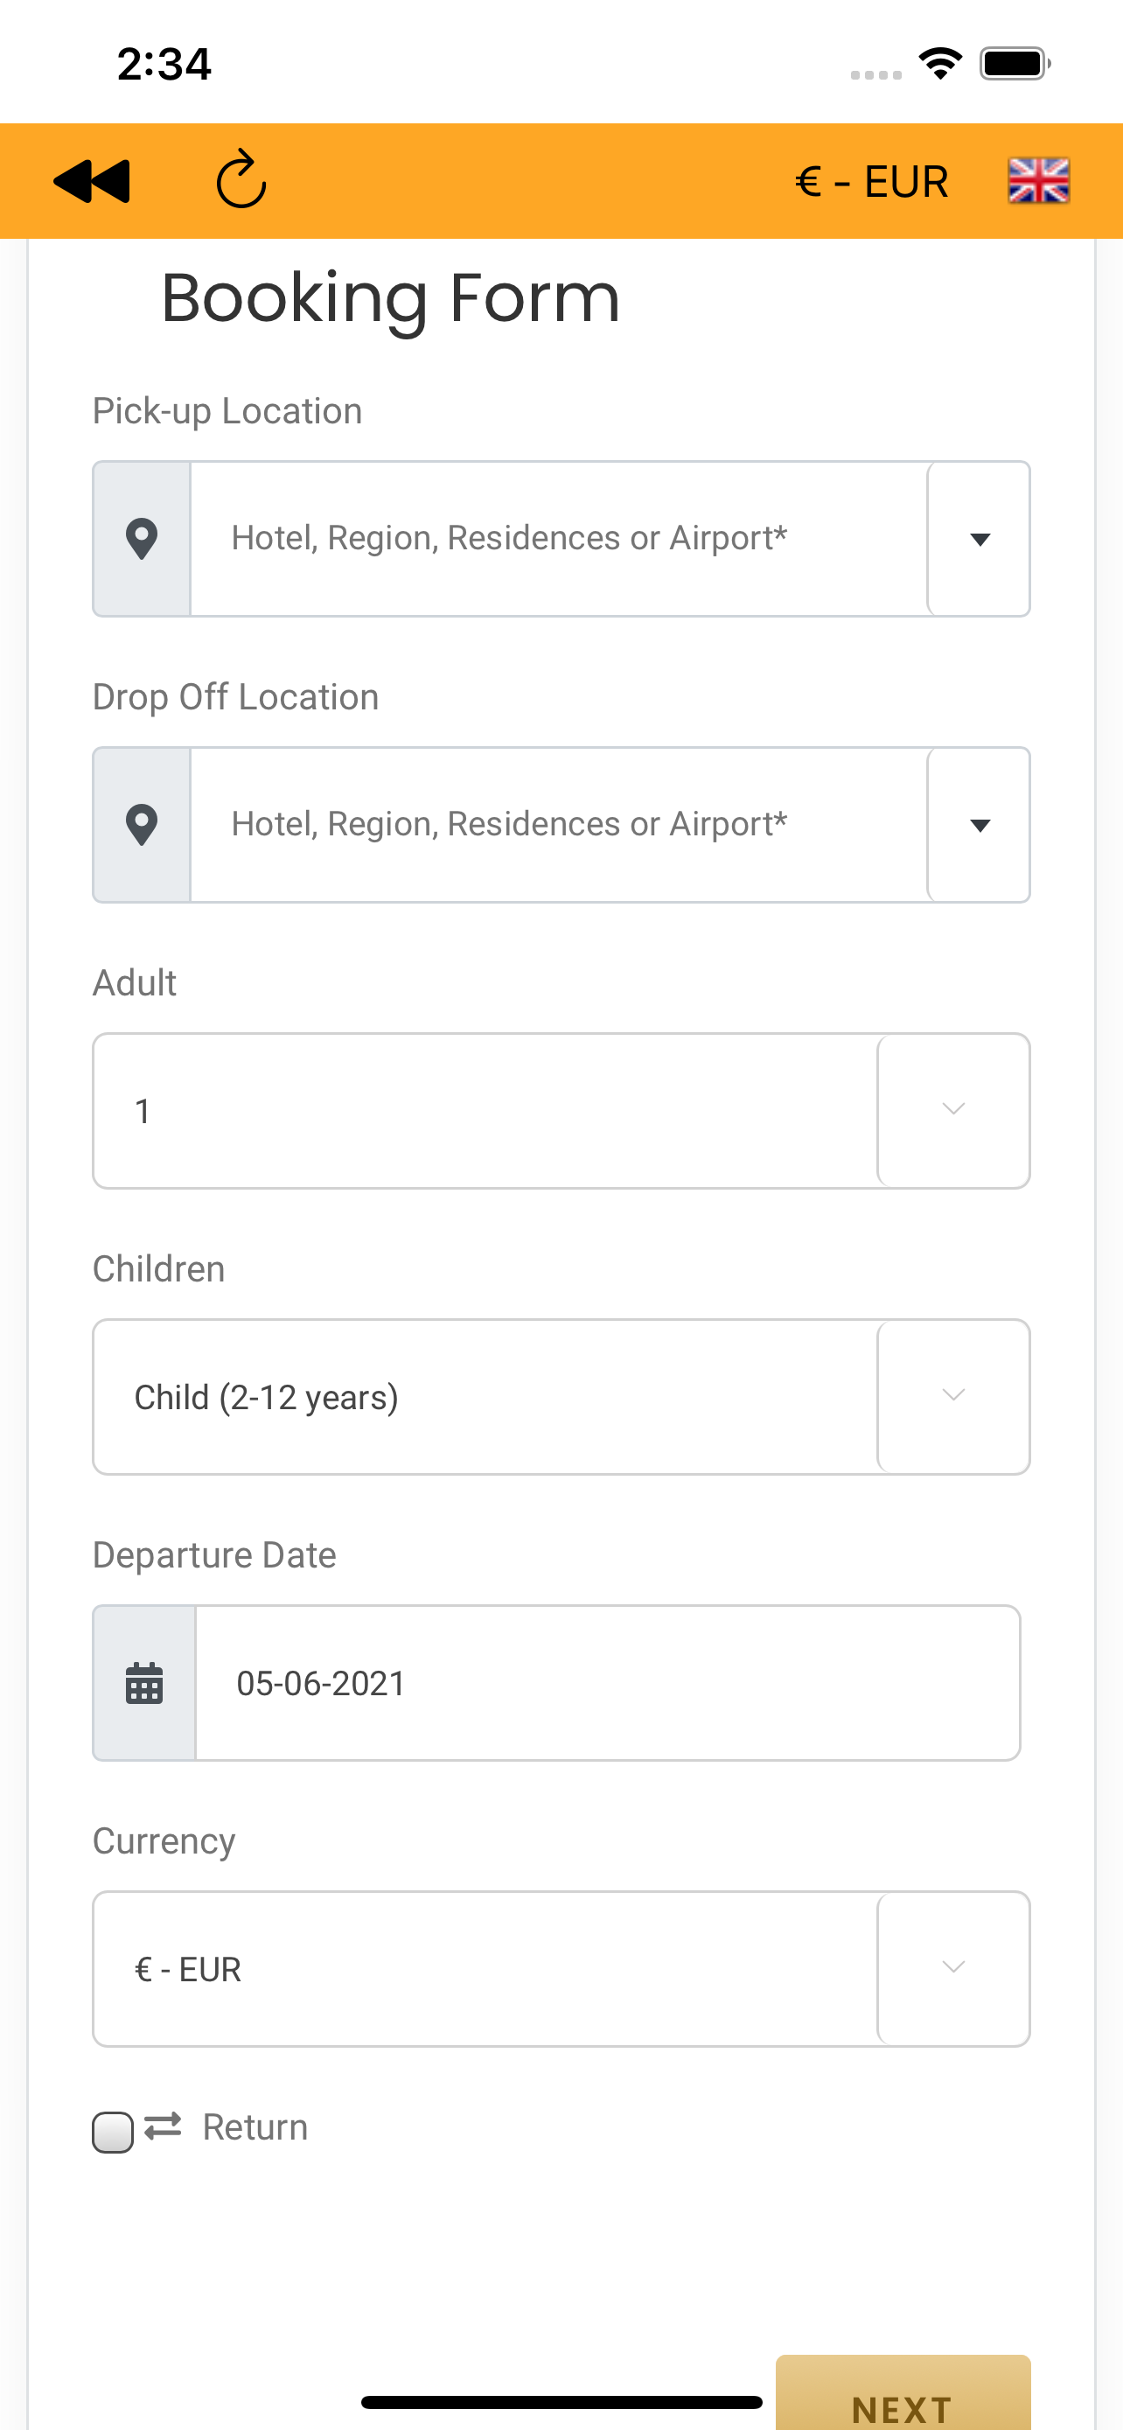Open the Adult count dropdown
The image size is (1123, 2430).
coord(561,1111)
